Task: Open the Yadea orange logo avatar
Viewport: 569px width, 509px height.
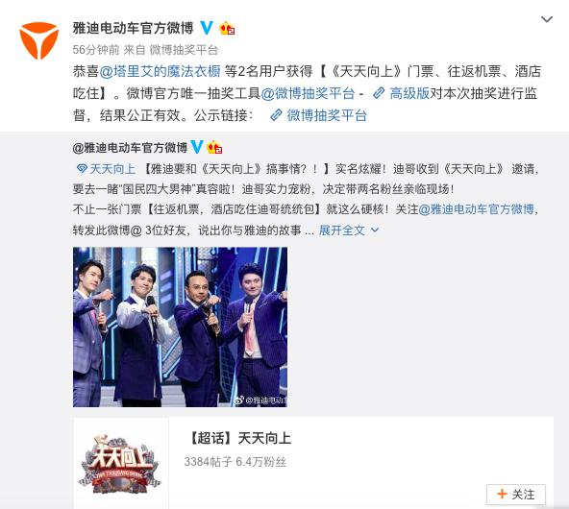Action: (x=38, y=40)
